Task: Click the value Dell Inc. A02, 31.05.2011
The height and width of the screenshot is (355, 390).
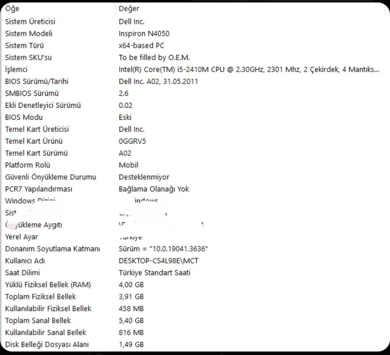Action: (x=158, y=81)
